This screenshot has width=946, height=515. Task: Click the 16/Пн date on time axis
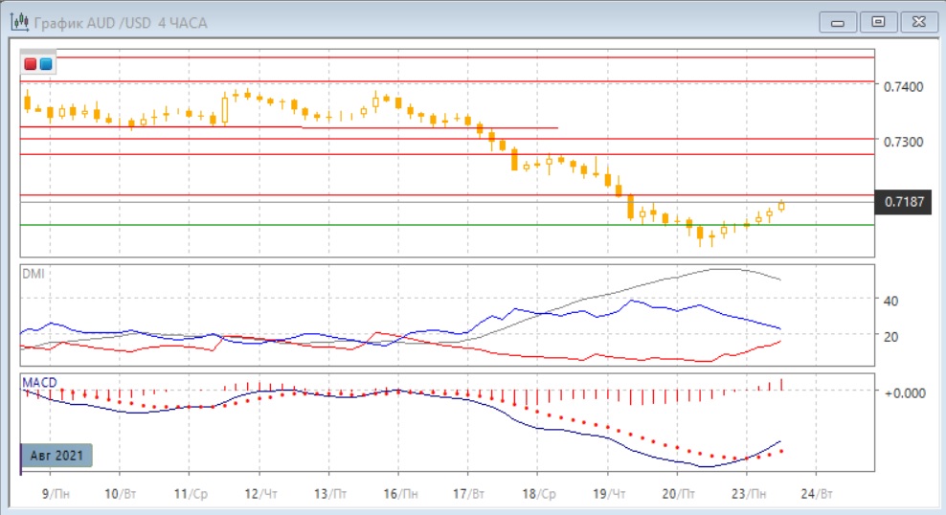(x=396, y=495)
